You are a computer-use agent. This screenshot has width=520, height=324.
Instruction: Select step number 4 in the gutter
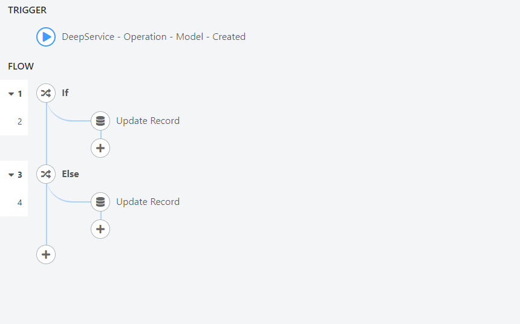click(20, 202)
